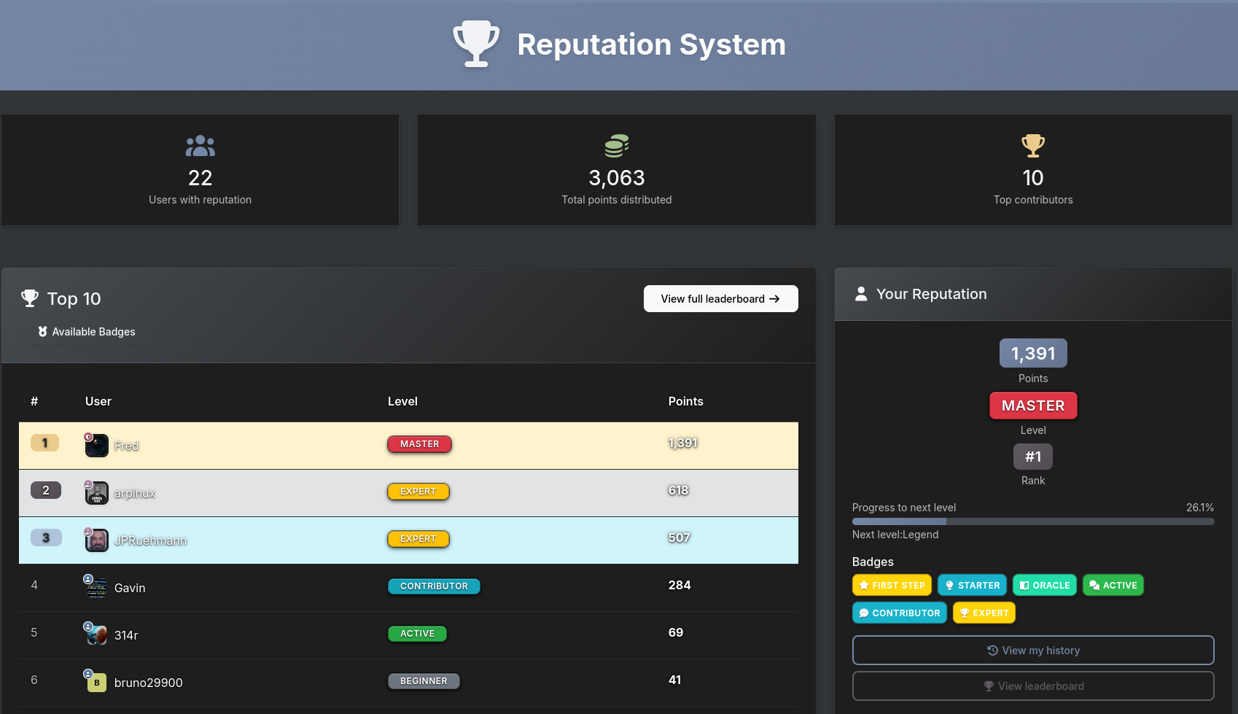Click the person icon beside Your Reputation
This screenshot has width=1238, height=714.
[861, 294]
